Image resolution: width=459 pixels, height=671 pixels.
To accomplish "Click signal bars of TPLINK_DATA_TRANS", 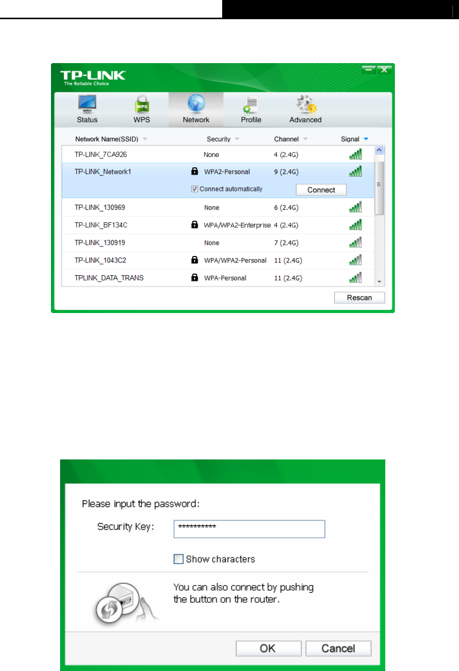I will (x=355, y=278).
